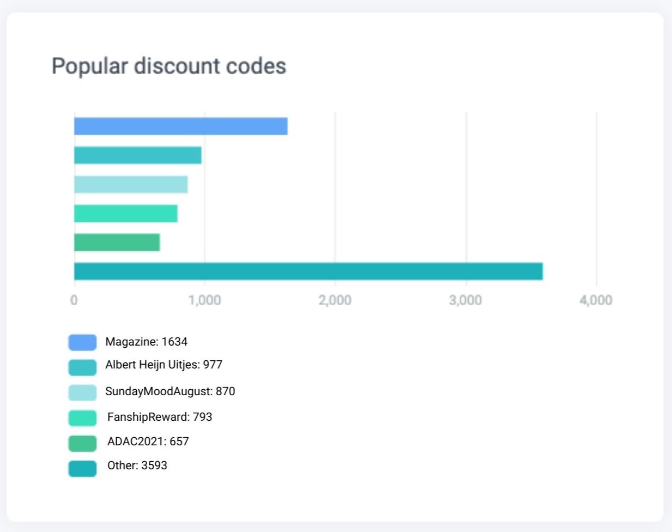672x532 pixels.
Task: Click the Popular discount codes title
Action: pos(169,66)
